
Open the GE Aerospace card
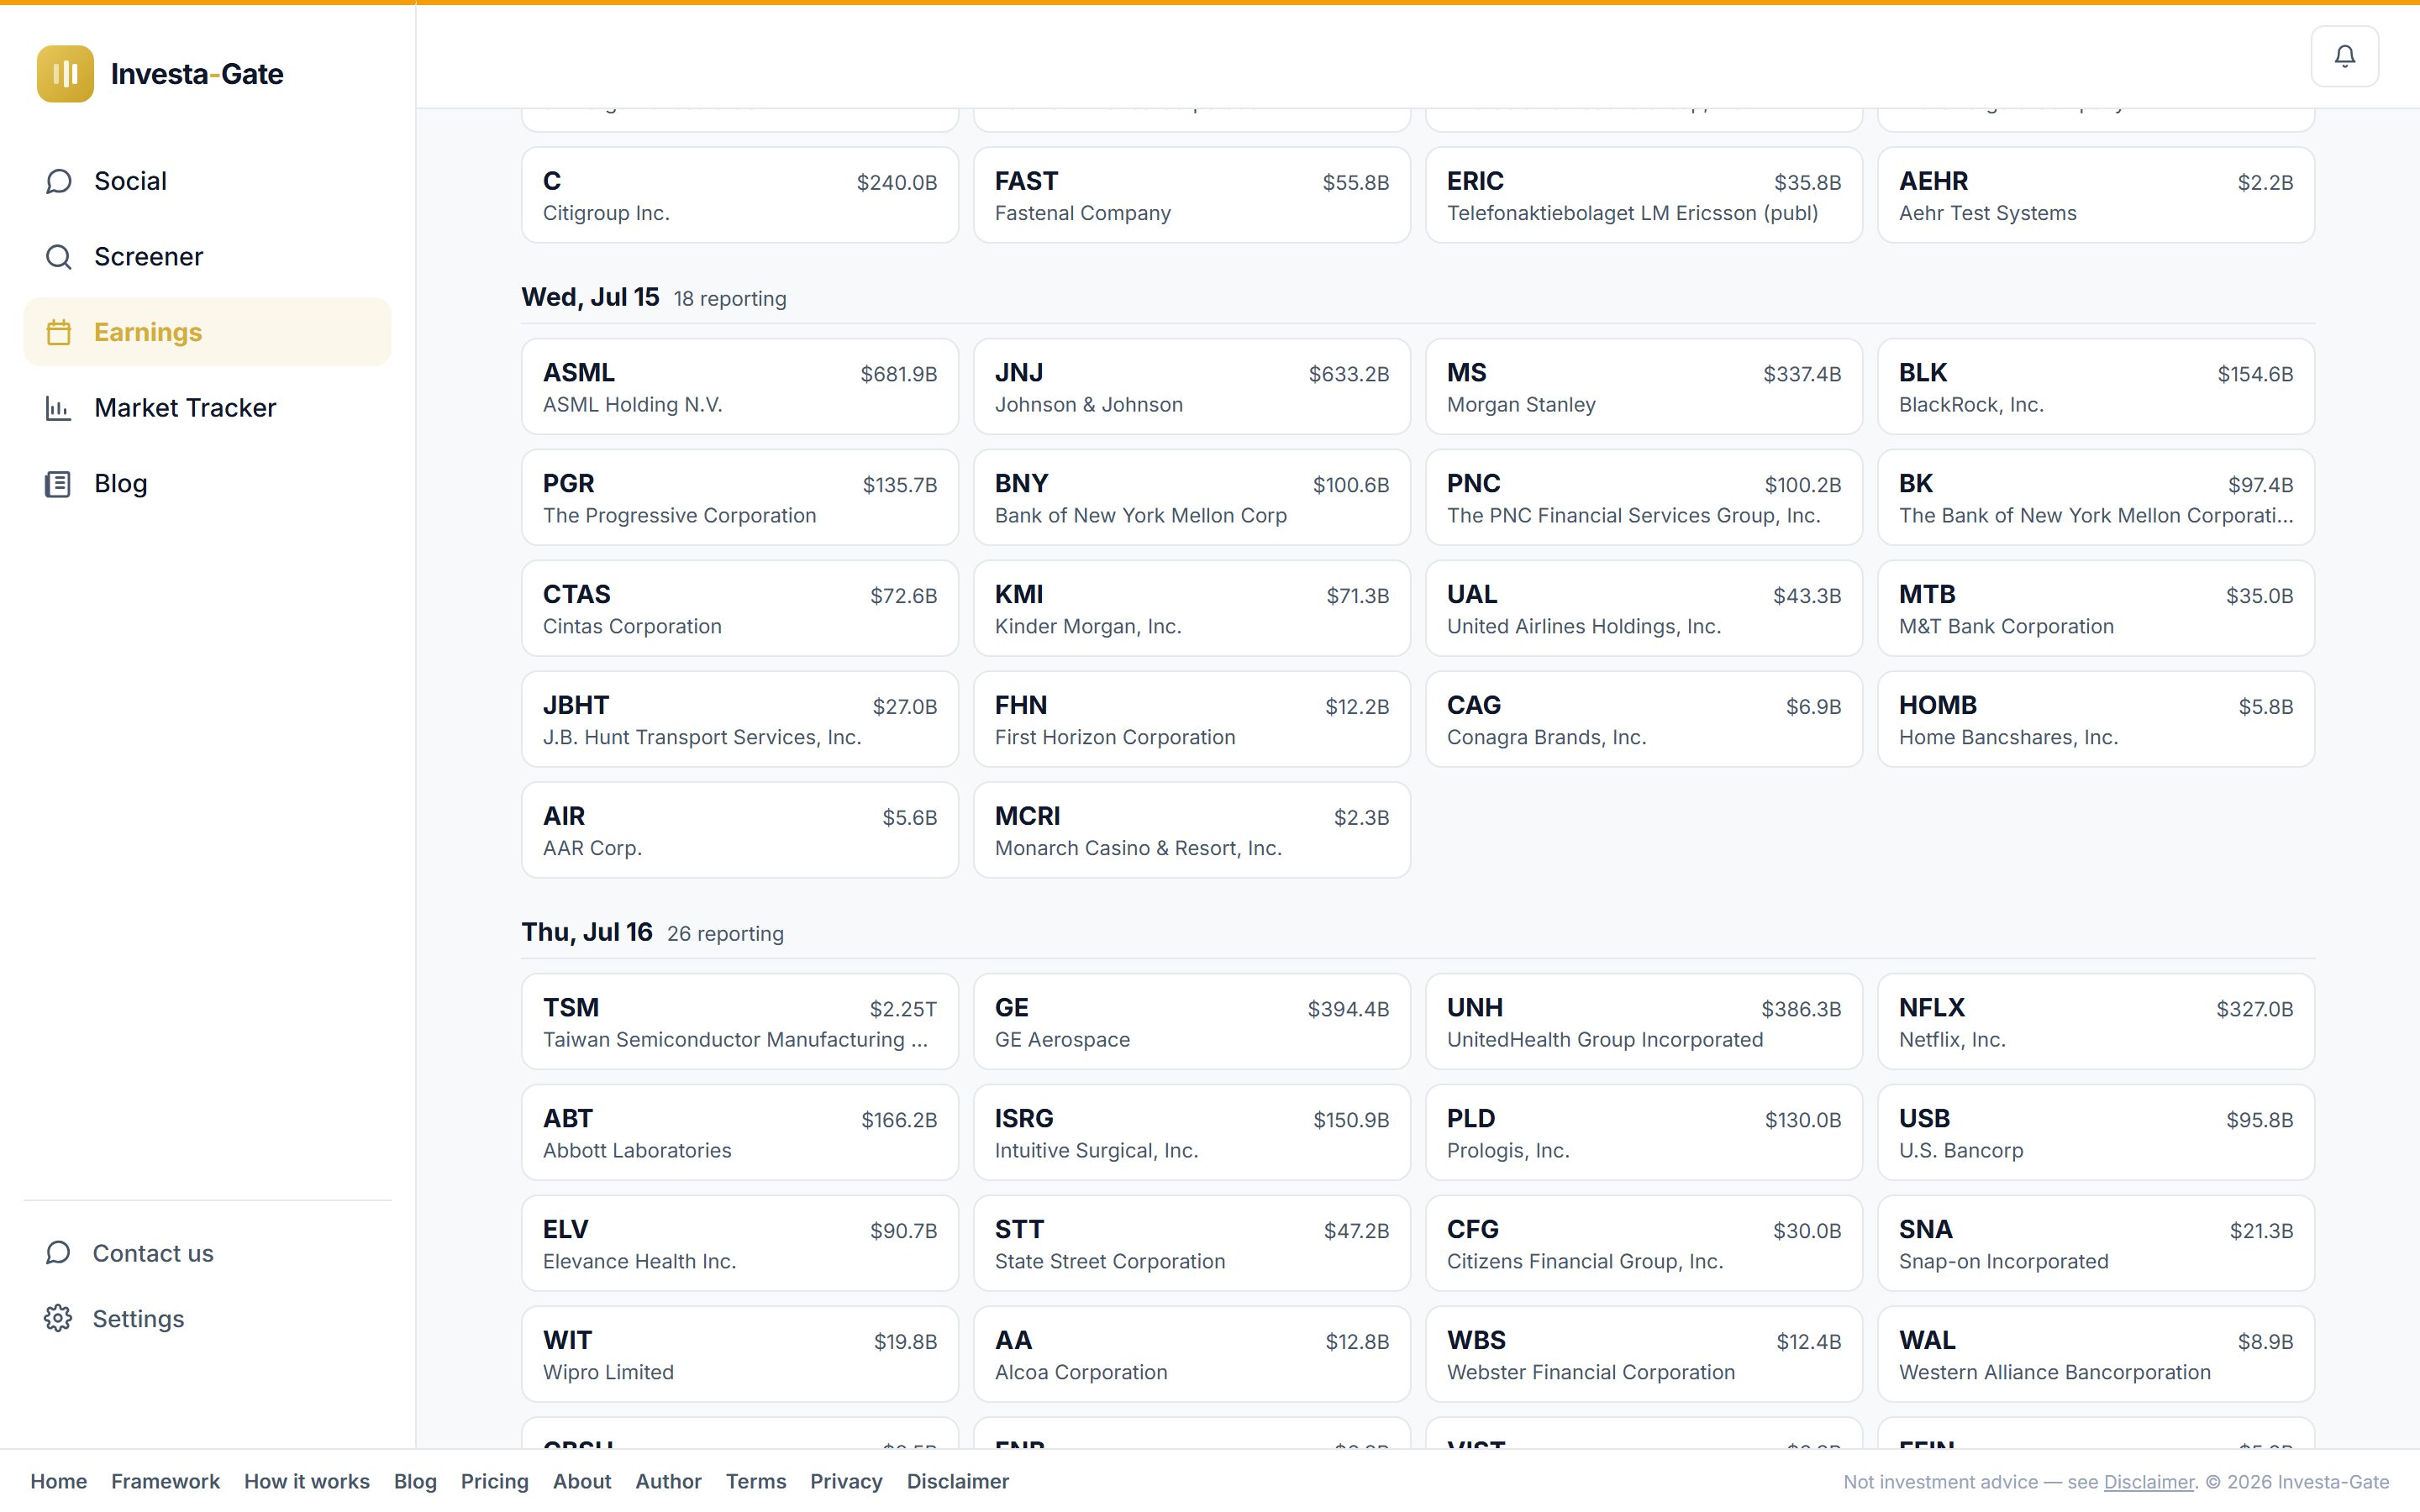(1192, 1021)
